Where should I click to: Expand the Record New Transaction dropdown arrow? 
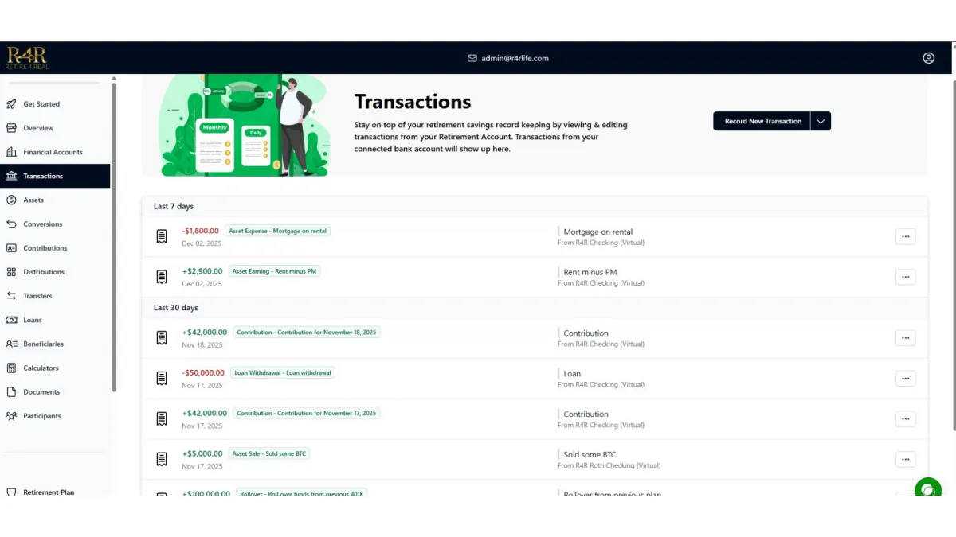pyautogui.click(x=821, y=121)
